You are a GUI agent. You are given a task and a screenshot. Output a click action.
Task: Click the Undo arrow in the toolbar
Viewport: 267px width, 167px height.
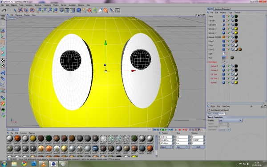click(4, 10)
